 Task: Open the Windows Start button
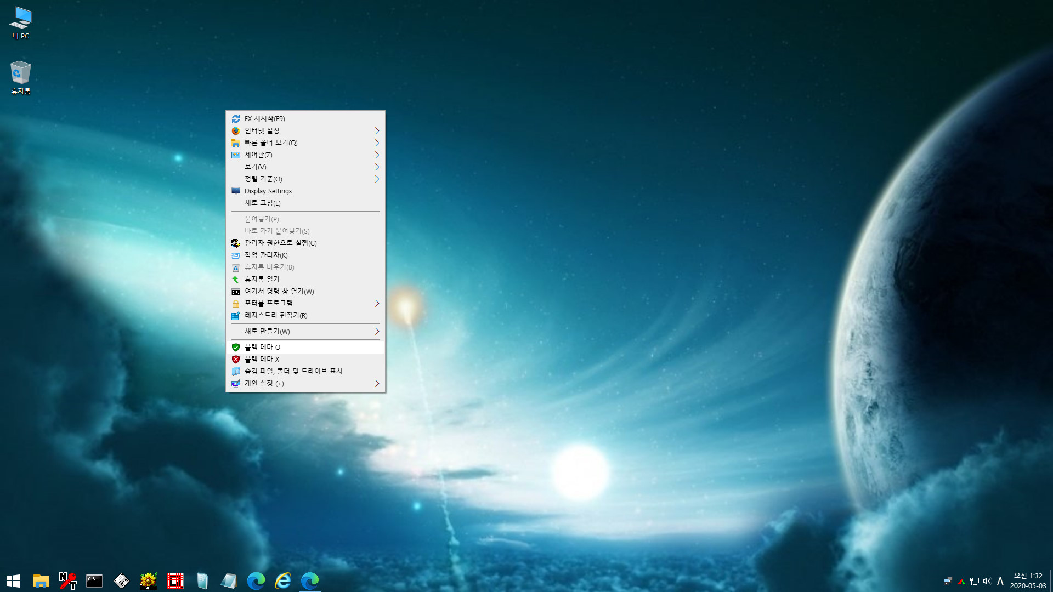[x=13, y=580]
